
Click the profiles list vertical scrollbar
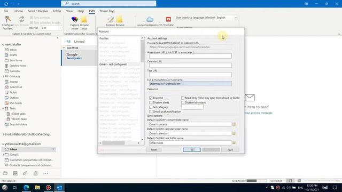[x=142, y=51]
